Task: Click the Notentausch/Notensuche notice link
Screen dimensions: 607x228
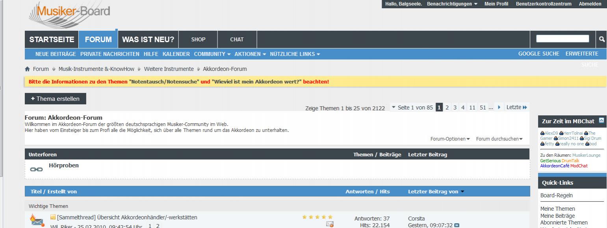Action: coord(164,82)
